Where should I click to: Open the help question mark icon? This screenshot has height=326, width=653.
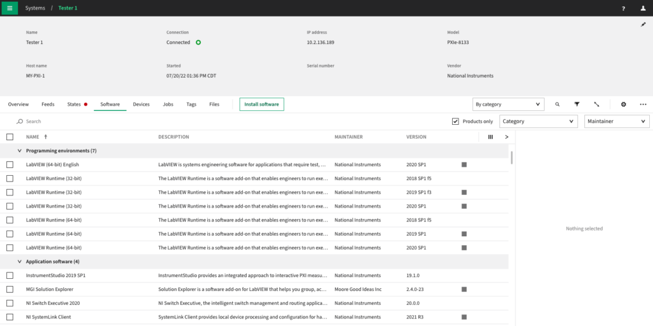[x=624, y=8]
